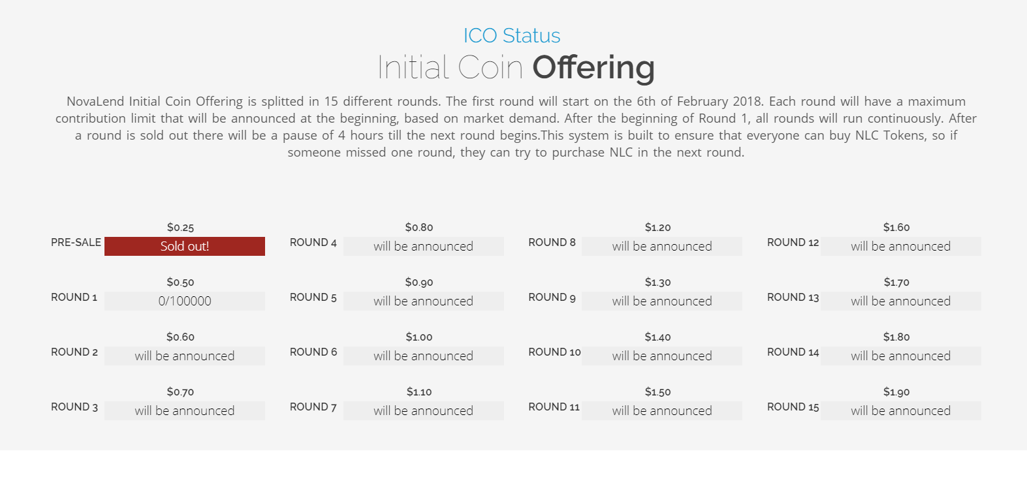Select the Round 7 status bar
This screenshot has width=1027, height=479.
(x=424, y=410)
